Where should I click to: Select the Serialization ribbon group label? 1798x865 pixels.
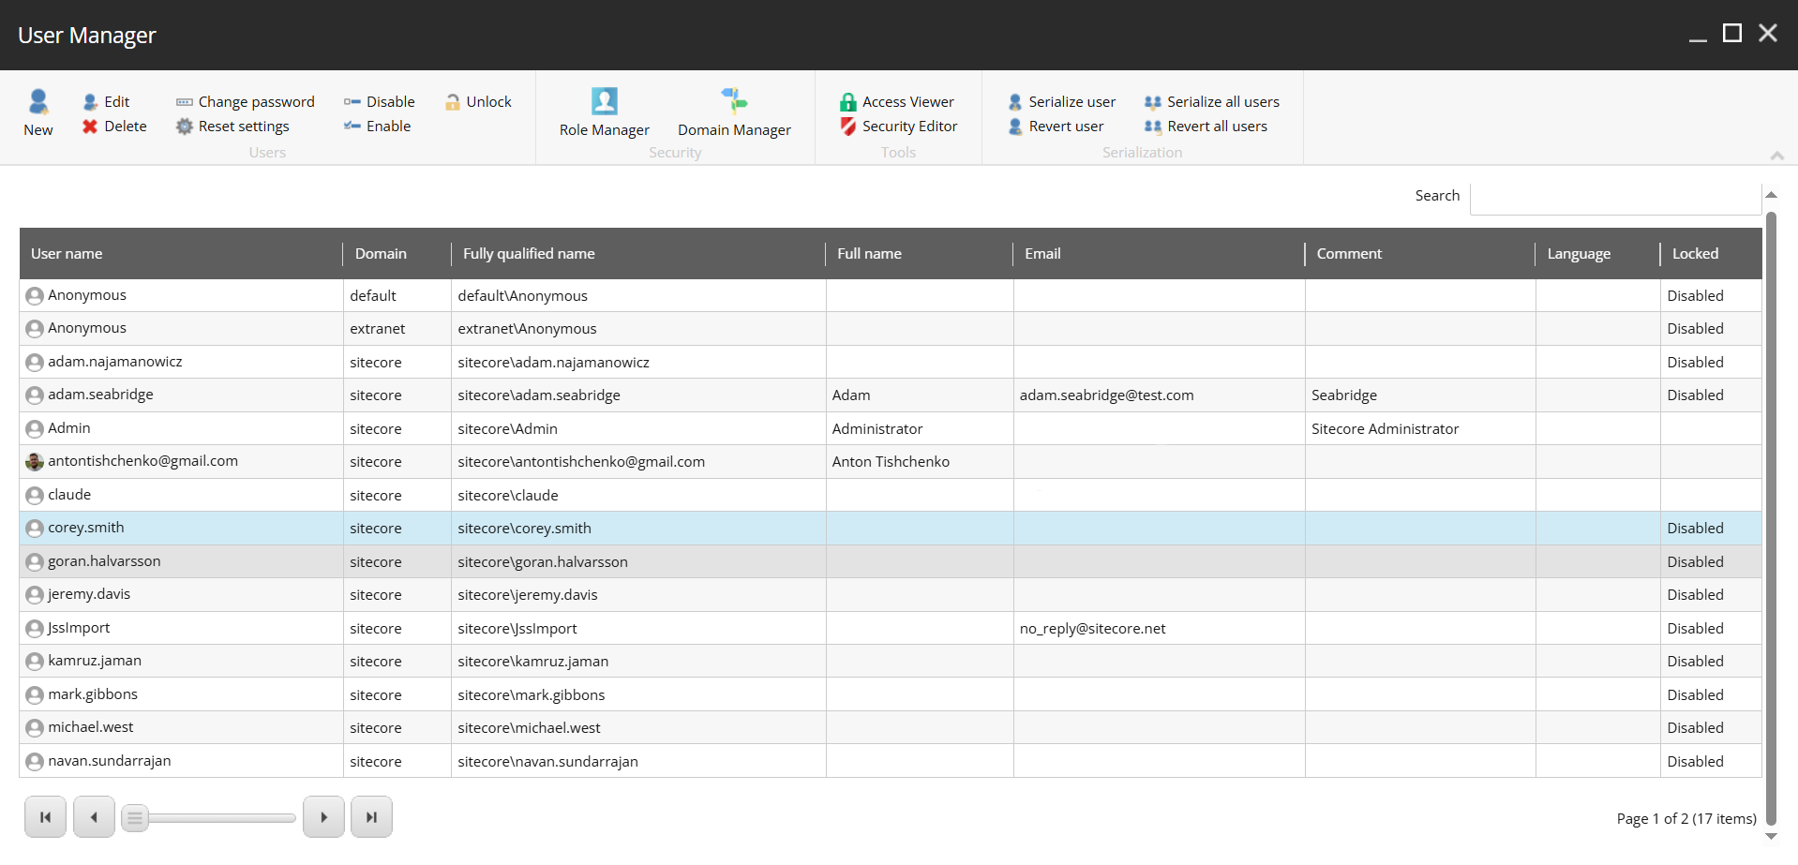[x=1142, y=152]
